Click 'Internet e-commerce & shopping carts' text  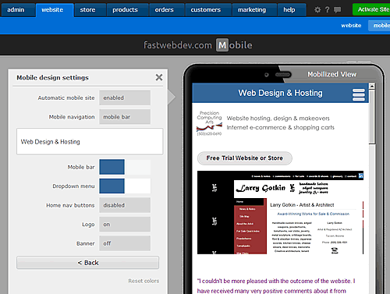[280, 127]
